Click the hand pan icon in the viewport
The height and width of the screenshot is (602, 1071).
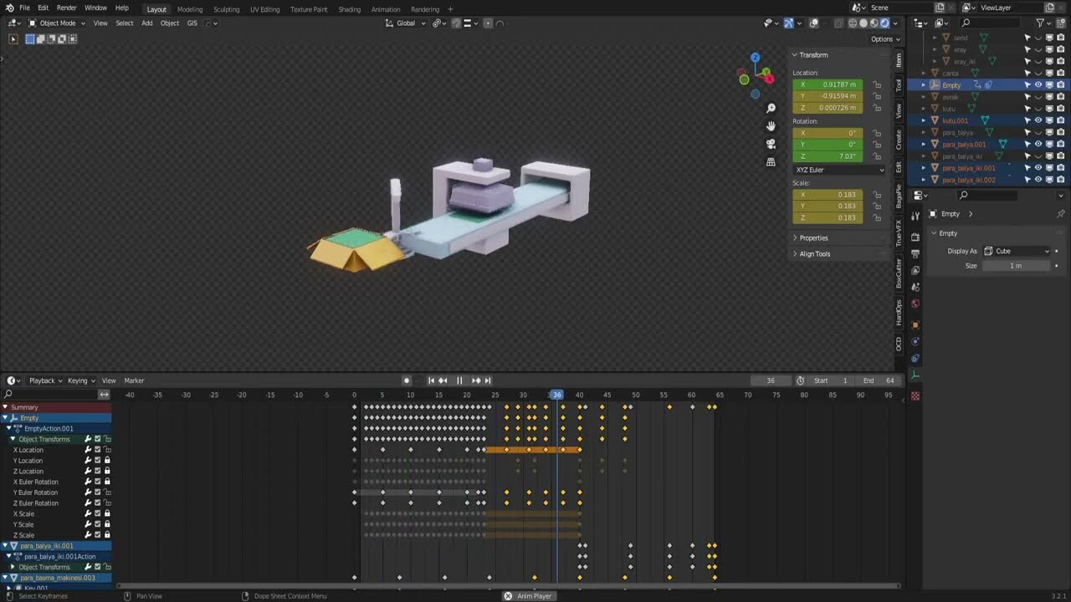(771, 125)
